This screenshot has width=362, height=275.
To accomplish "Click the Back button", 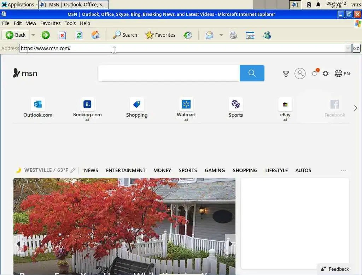I will (x=16, y=35).
